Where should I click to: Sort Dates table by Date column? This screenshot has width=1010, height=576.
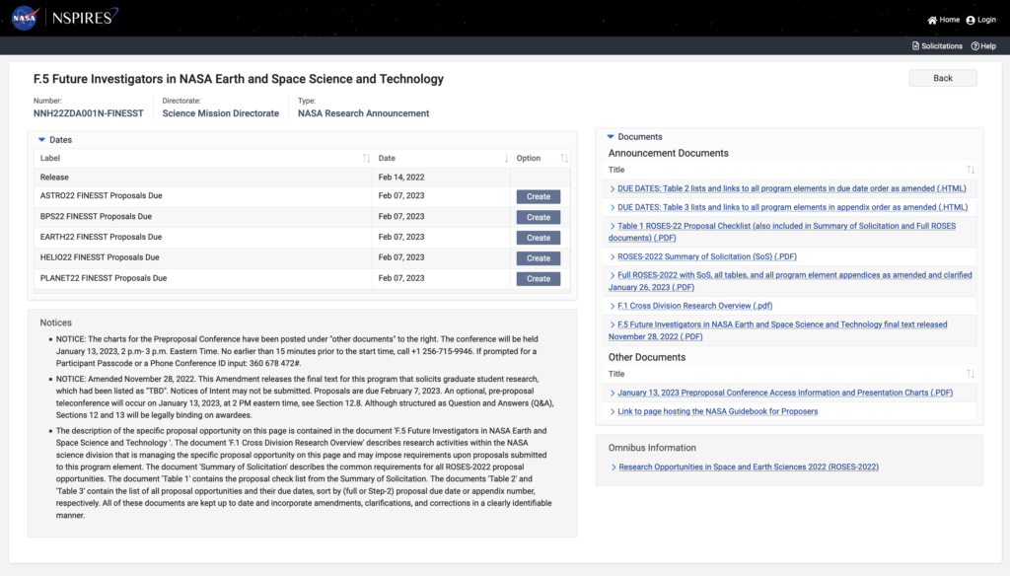pos(506,158)
